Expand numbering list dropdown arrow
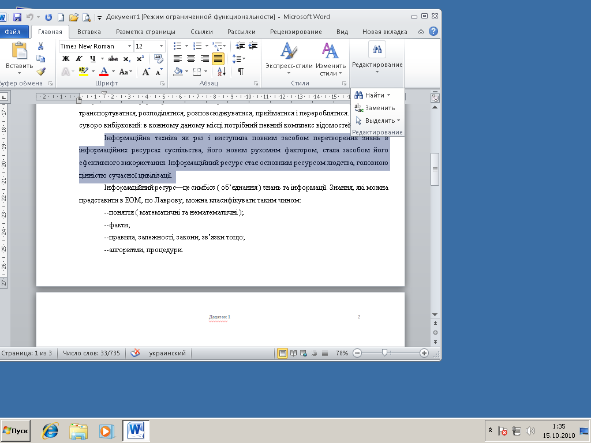Image resolution: width=591 pixels, height=443 pixels. click(207, 46)
